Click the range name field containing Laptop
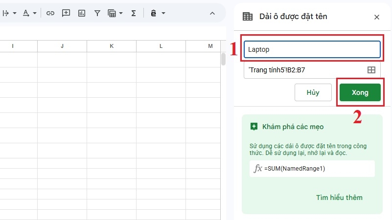Viewport: 392px width, 220px height. click(x=312, y=49)
